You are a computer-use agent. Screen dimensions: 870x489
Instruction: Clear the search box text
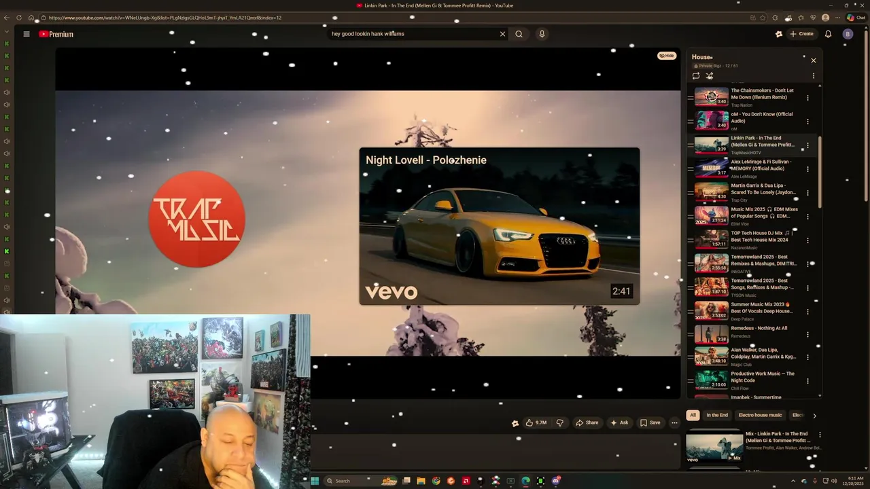pyautogui.click(x=503, y=34)
